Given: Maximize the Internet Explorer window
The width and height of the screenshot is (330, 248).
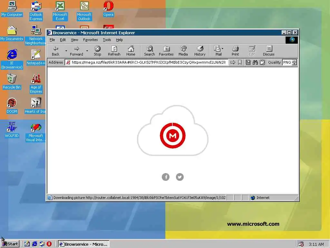Looking at the screenshot, I should tap(289, 33).
